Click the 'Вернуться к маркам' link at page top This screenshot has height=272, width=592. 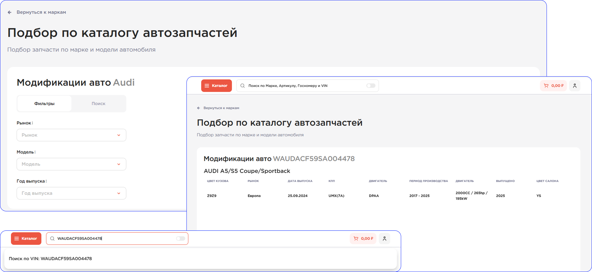click(41, 12)
